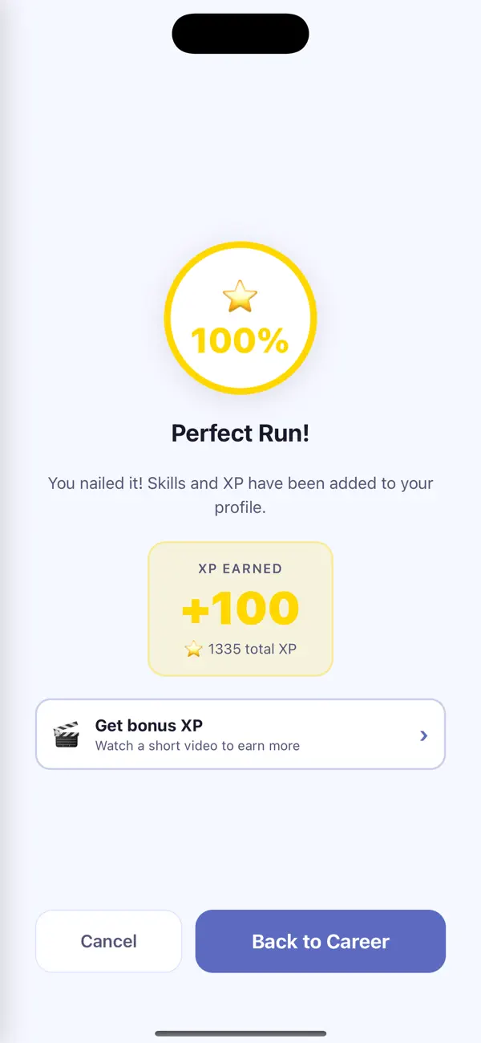Tap the yellow XP earned card
Image resolution: width=481 pixels, height=1043 pixels.
240,609
